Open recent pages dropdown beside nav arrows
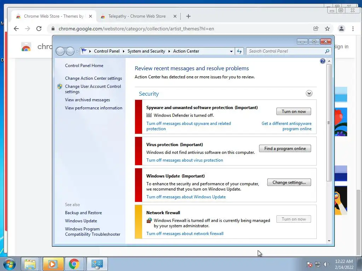The height and width of the screenshot is (271, 362). pos(77,52)
